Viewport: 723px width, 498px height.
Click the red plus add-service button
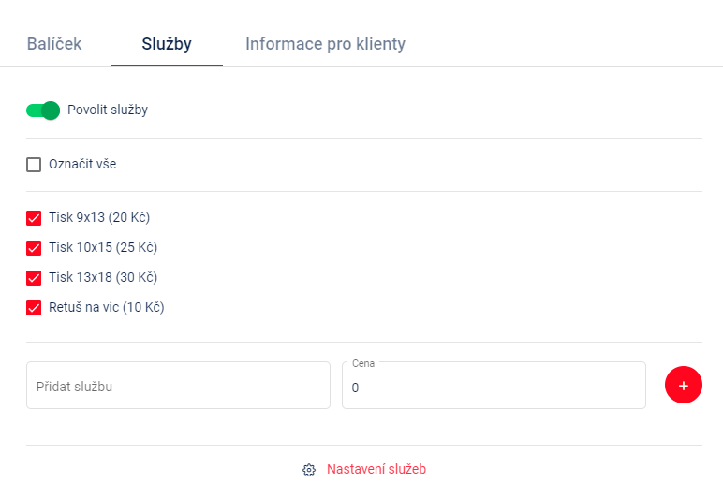click(684, 385)
